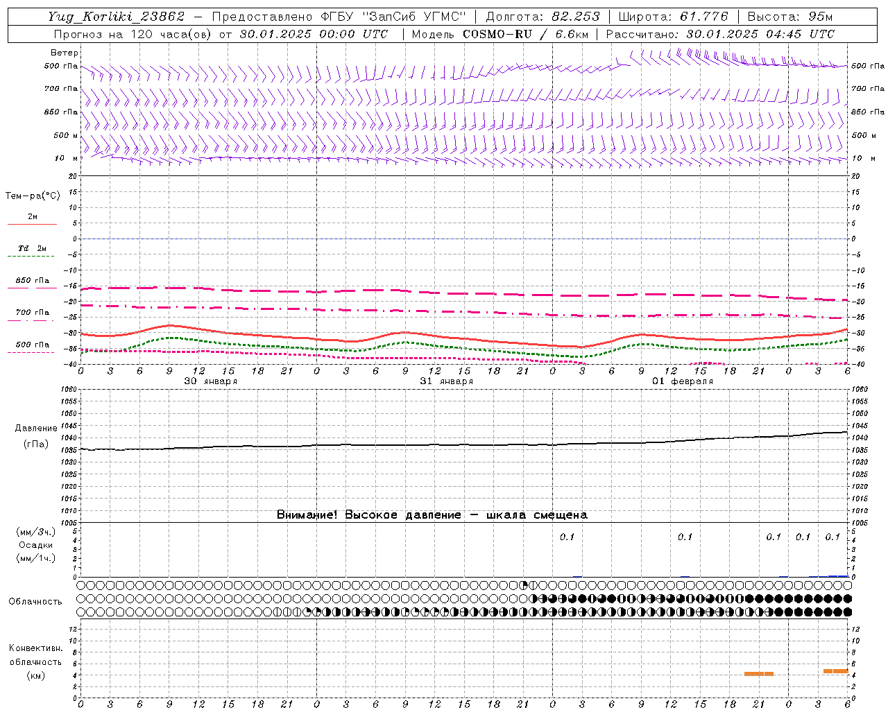Click the Широта: 61.776 value

(x=673, y=17)
